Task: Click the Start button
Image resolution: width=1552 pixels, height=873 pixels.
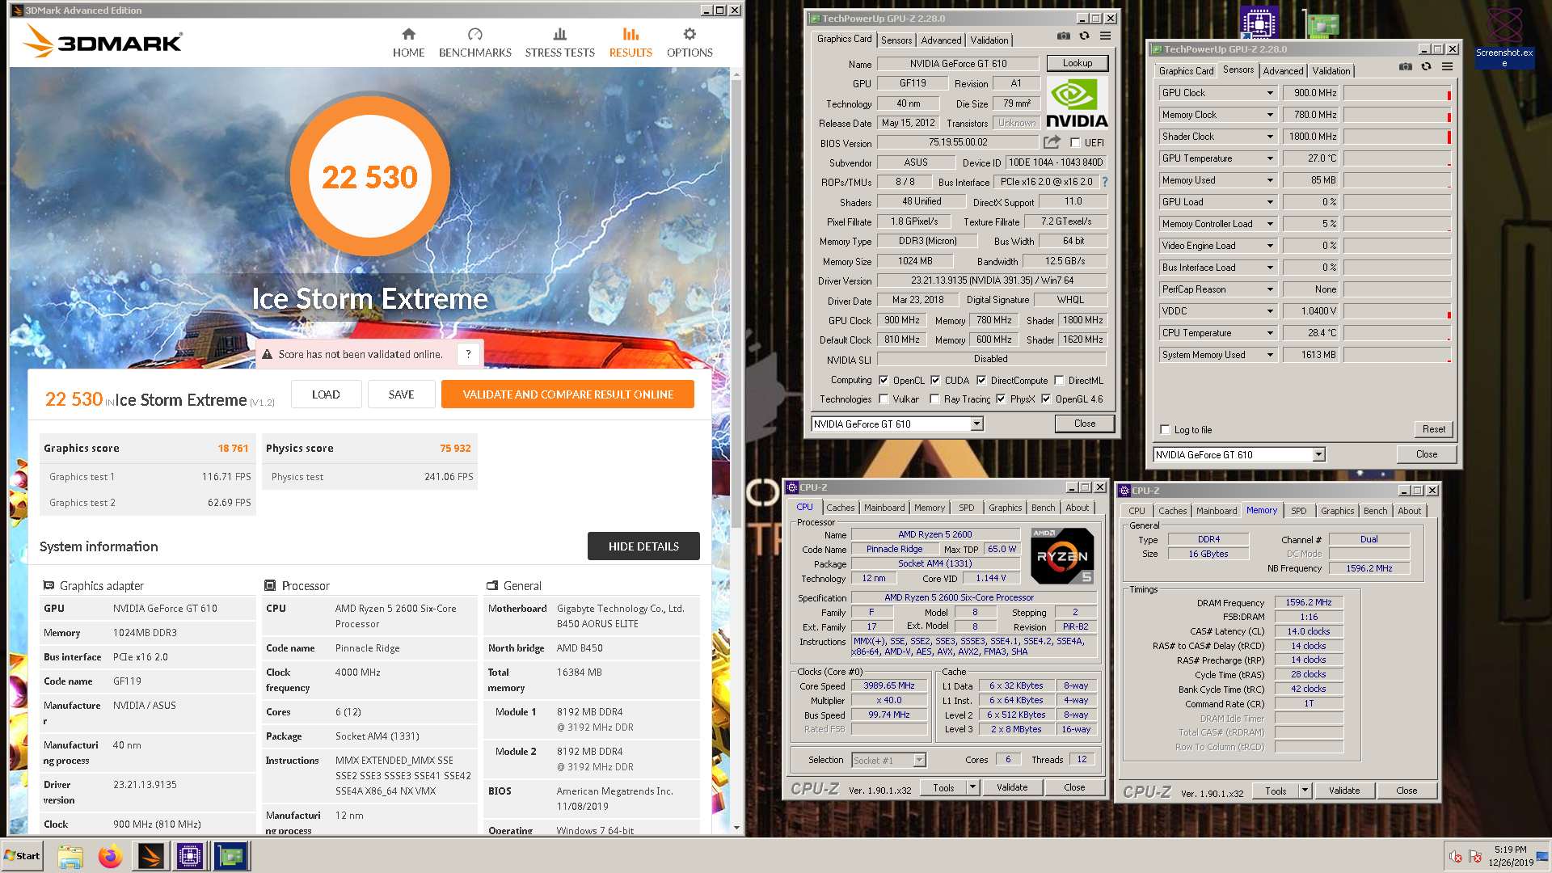Action: (22, 856)
